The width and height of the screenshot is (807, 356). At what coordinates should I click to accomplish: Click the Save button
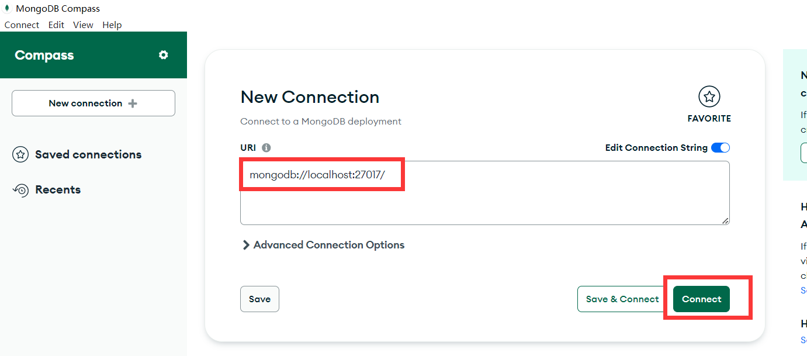259,299
